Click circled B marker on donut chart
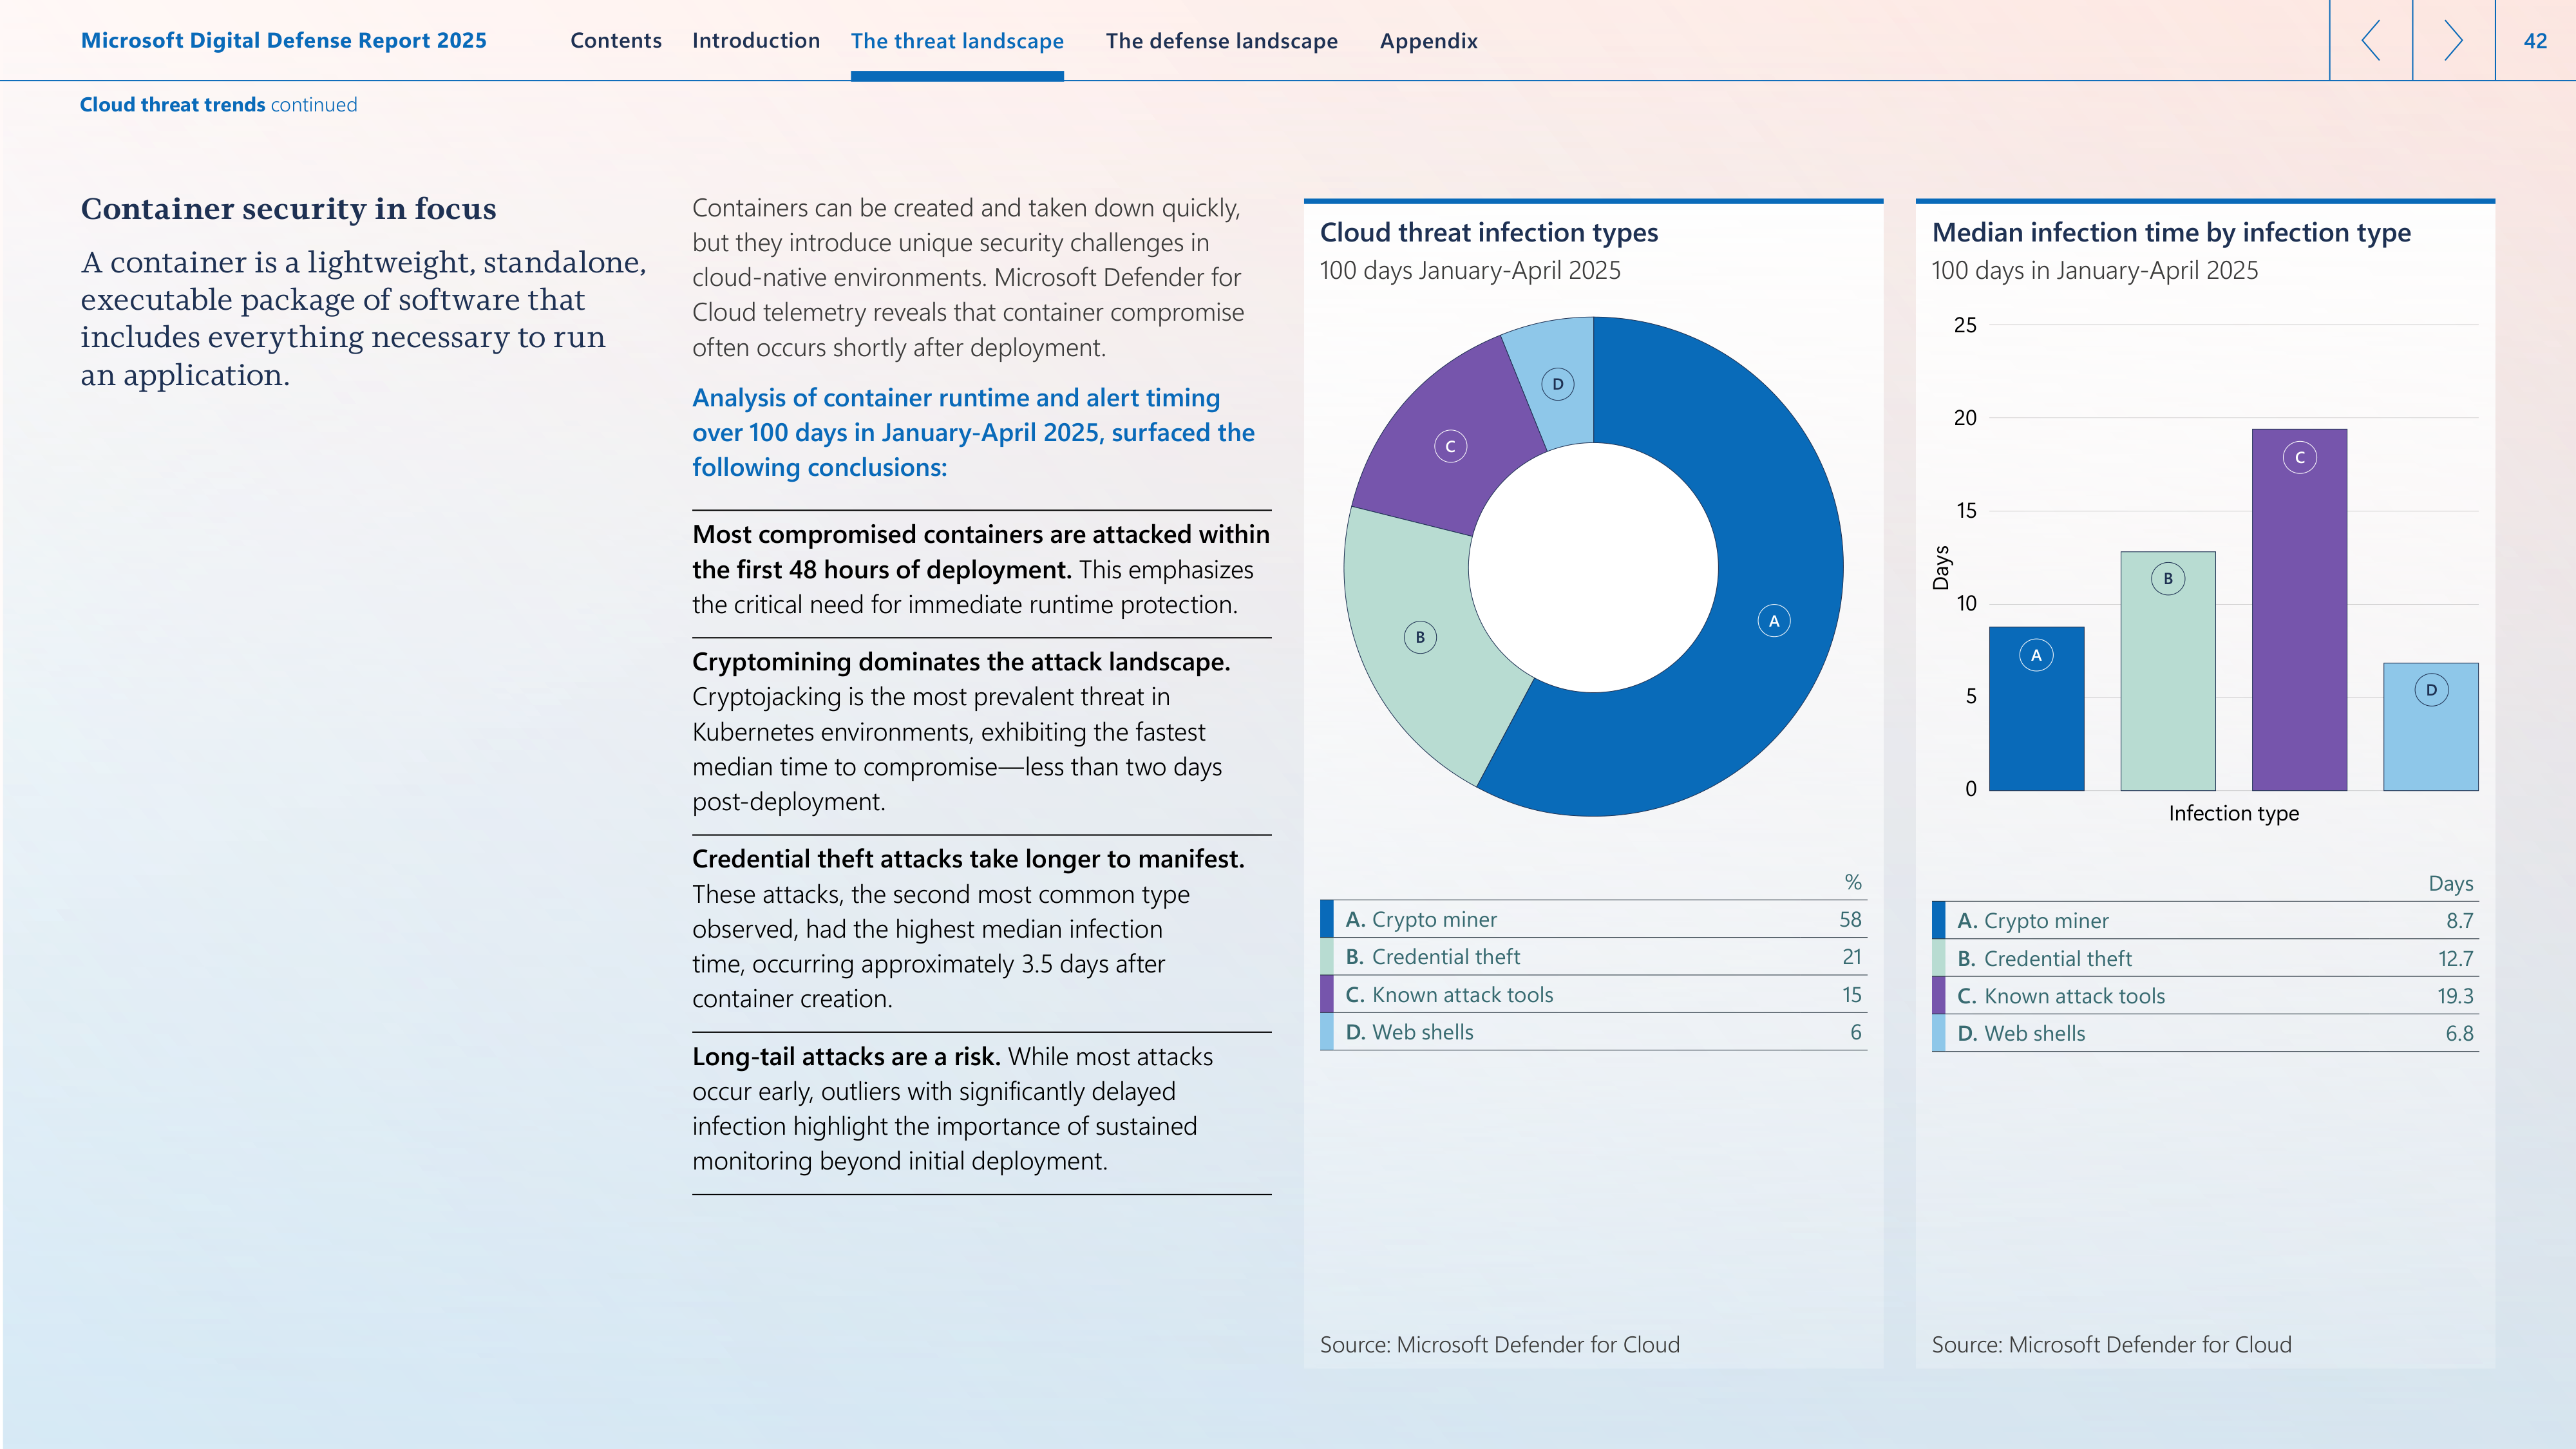Viewport: 2576px width, 1449px height. coord(1420,637)
